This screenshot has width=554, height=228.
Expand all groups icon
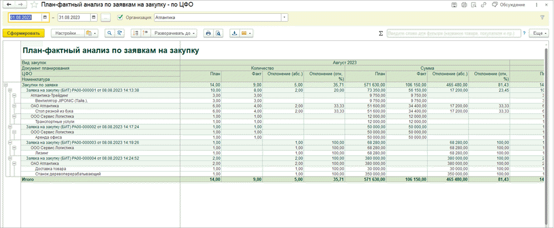(146, 33)
